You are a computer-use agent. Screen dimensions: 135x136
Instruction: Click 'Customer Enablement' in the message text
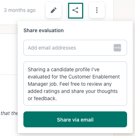pyautogui.click(x=94, y=77)
